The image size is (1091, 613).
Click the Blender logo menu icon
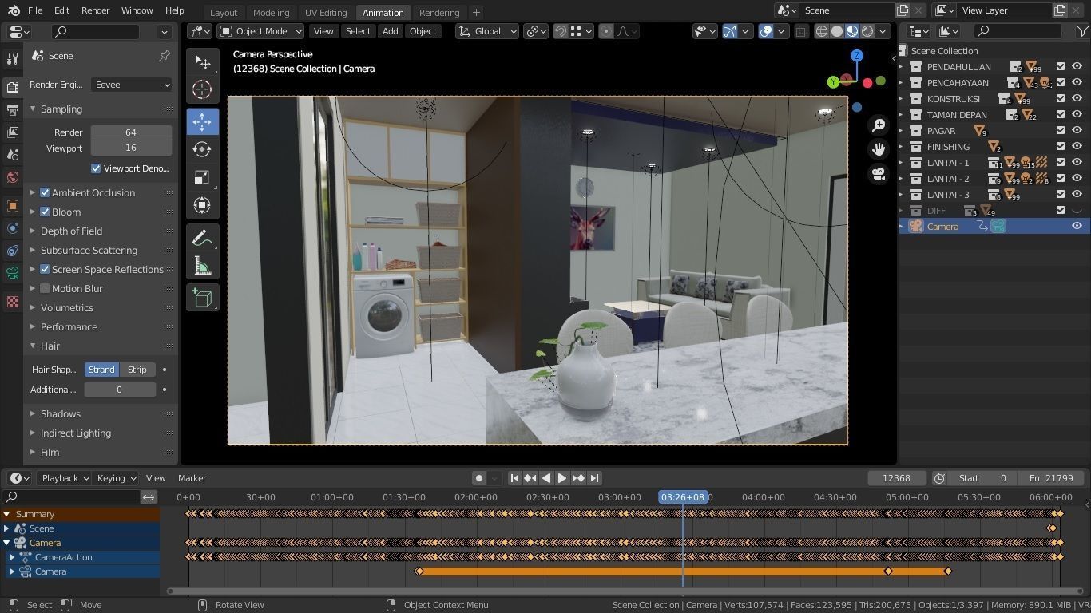(14, 10)
